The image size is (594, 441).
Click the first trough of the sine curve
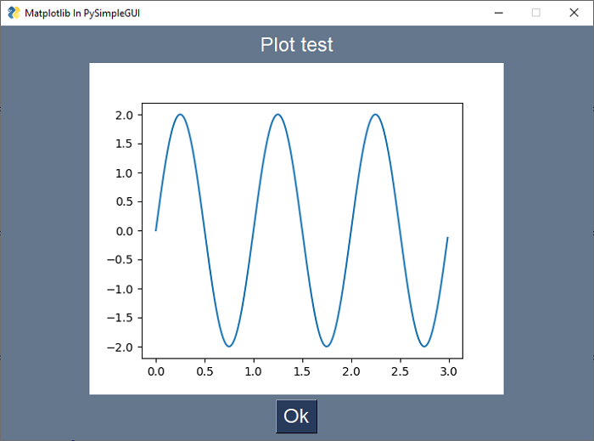click(228, 346)
